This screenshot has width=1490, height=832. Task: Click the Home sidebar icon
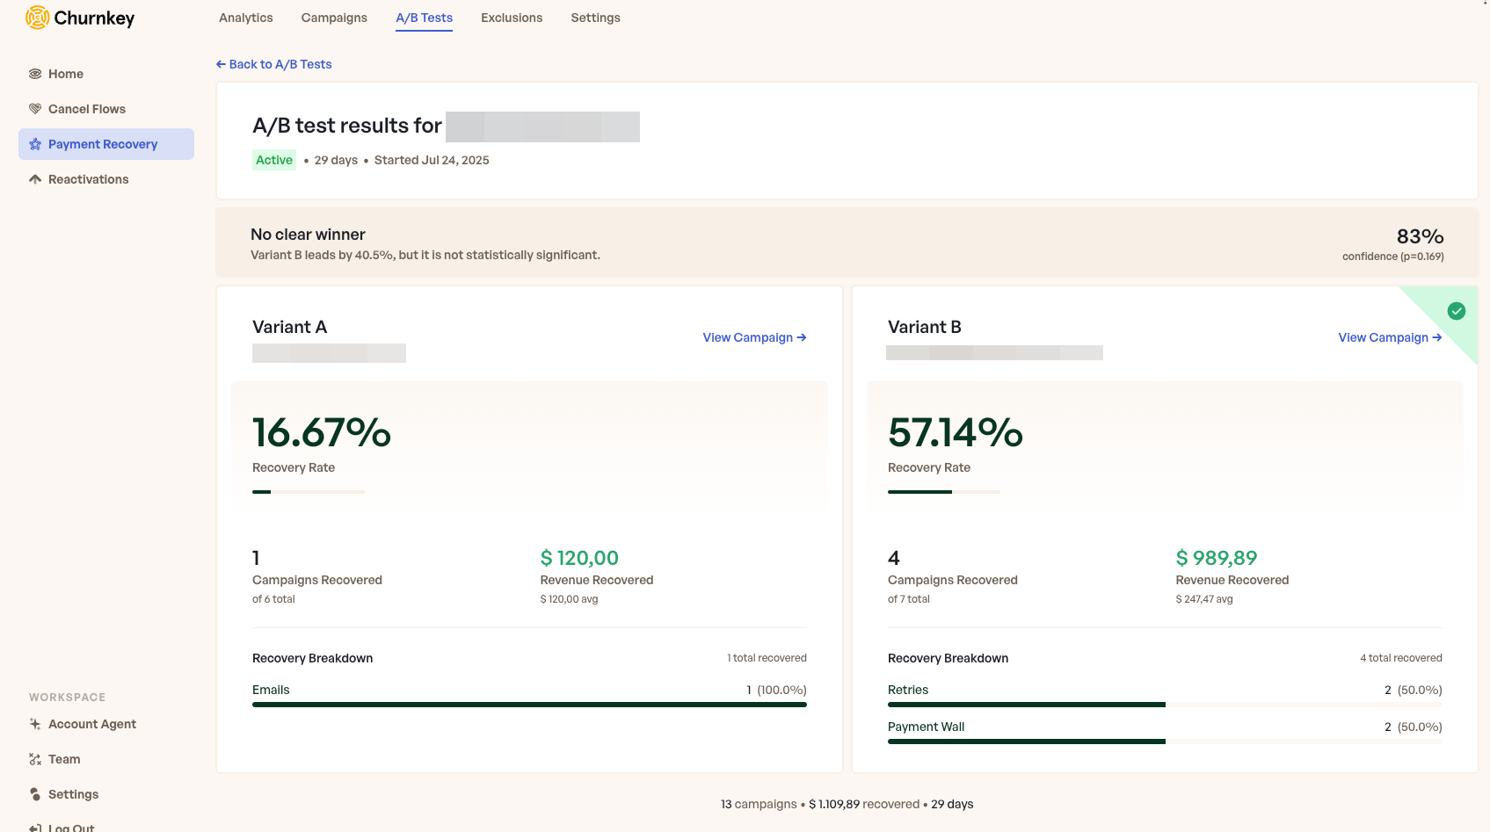pyautogui.click(x=35, y=74)
